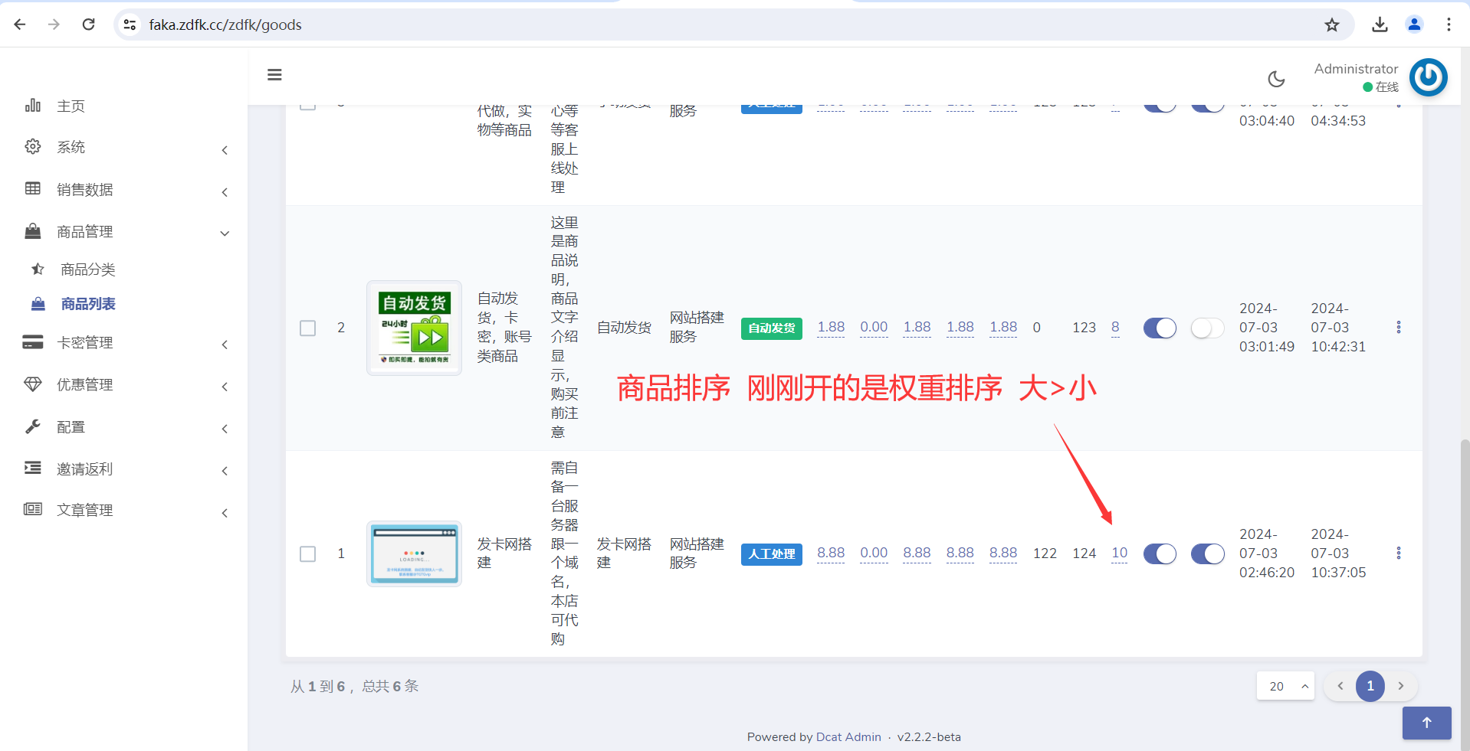Edit sort weight 8 on 自动发货 row
The width and height of the screenshot is (1470, 751).
pyautogui.click(x=1115, y=327)
